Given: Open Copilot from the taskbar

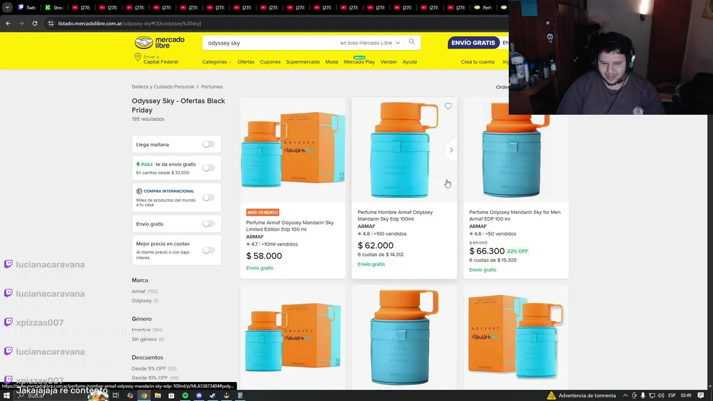Looking at the screenshot, I should [130, 395].
